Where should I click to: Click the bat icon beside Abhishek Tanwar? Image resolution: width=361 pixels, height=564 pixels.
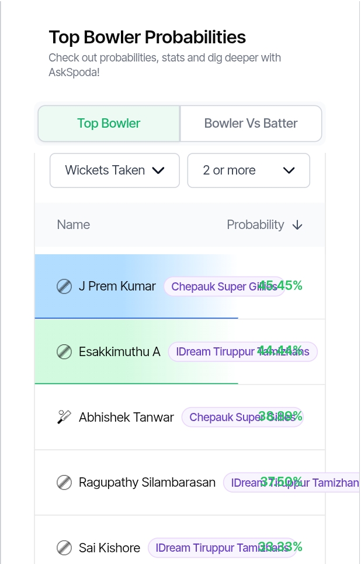64,417
